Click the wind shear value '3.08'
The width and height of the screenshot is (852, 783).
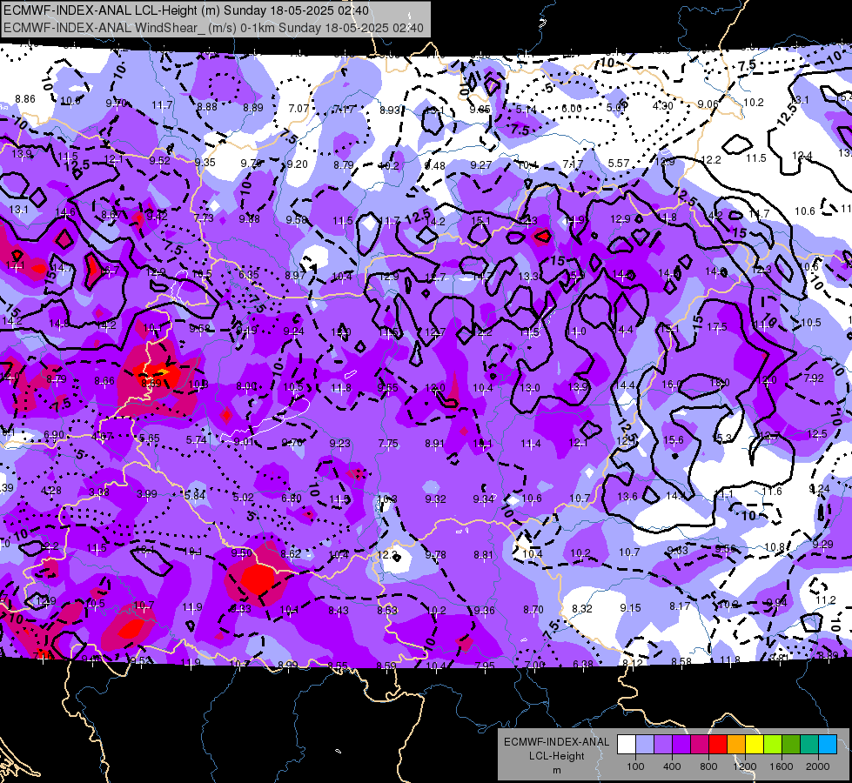[x=99, y=492]
